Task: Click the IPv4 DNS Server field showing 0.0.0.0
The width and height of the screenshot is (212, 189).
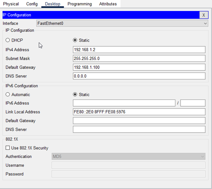Action: [x=139, y=76]
